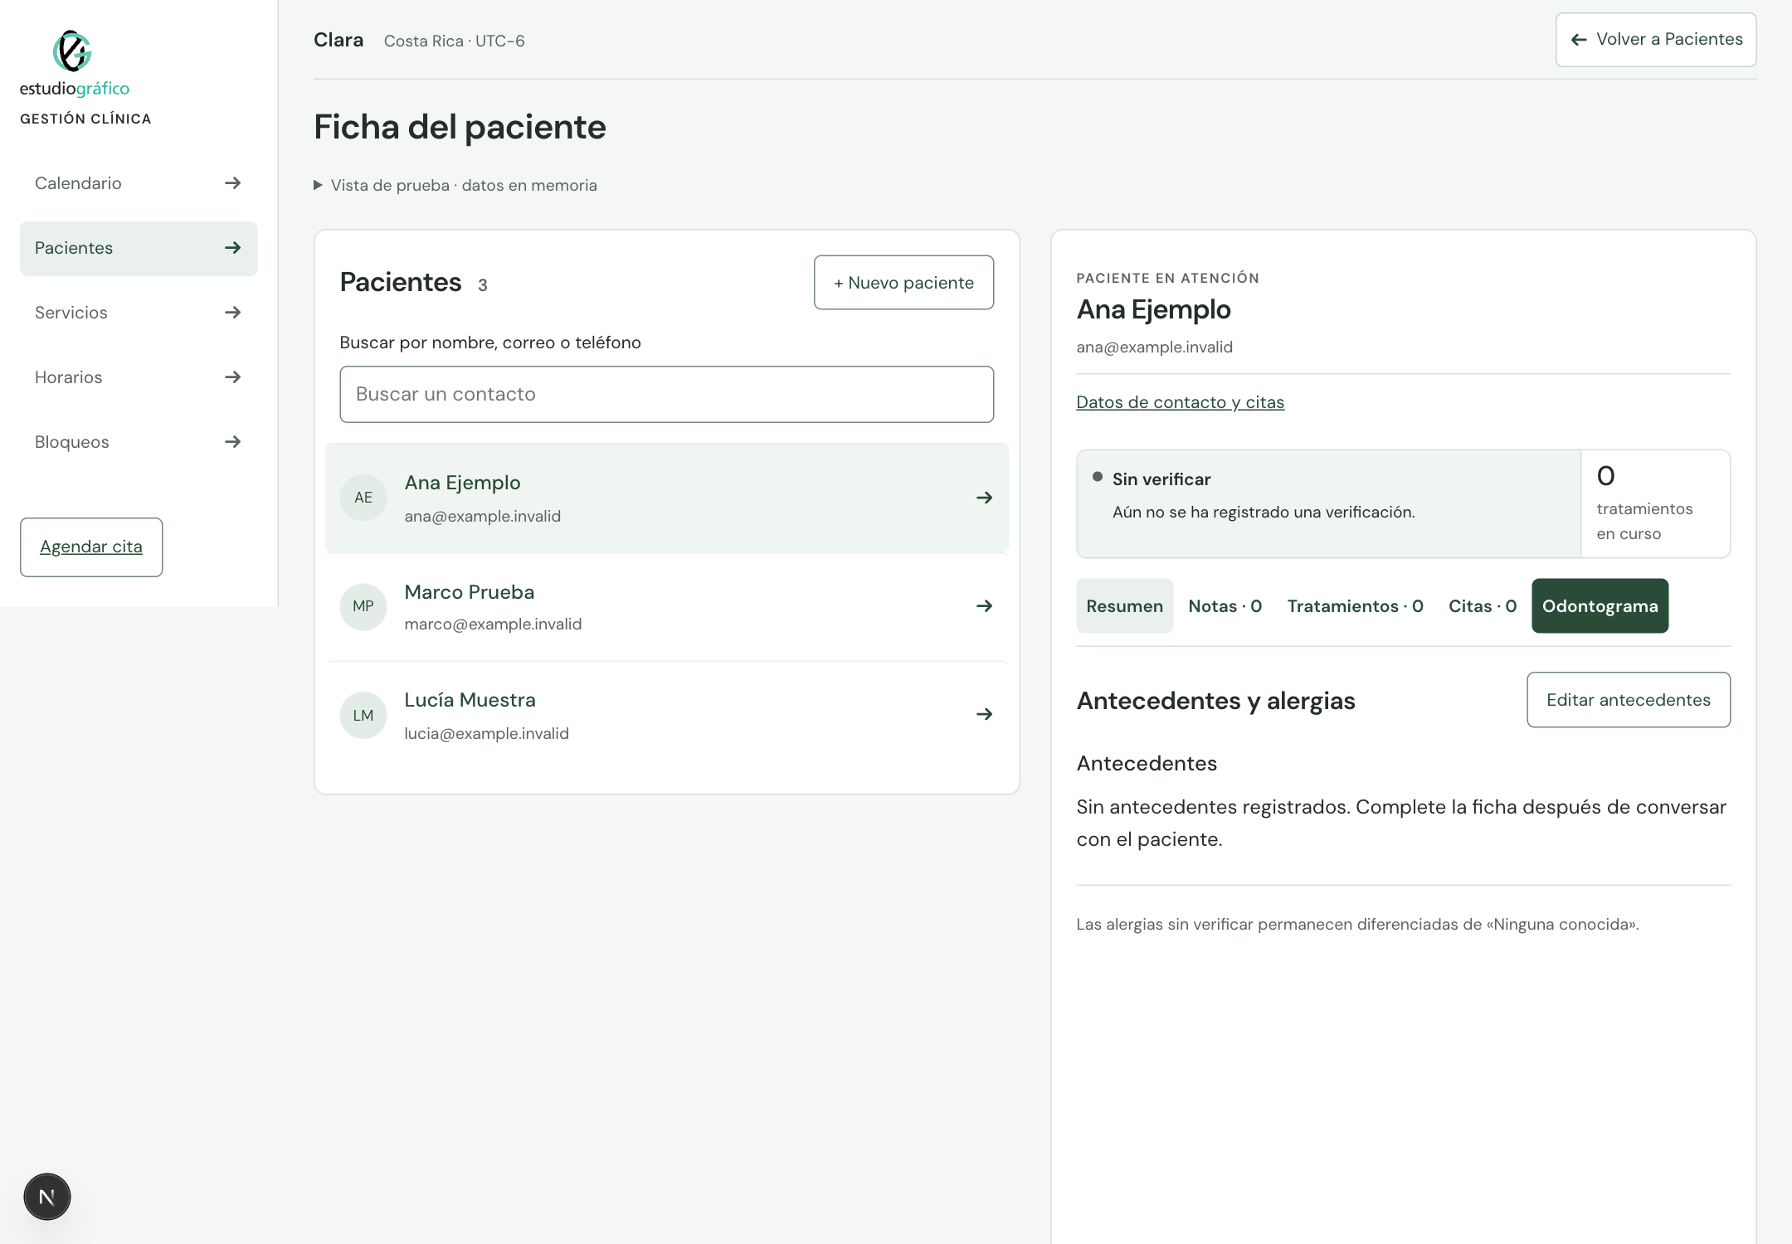Image resolution: width=1792 pixels, height=1244 pixels.
Task: Open the Next.js dev tools badge
Action: pyautogui.click(x=47, y=1197)
